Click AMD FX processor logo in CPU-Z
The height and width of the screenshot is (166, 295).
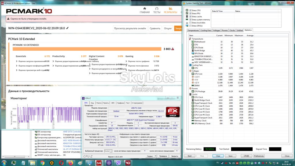(x=173, y=112)
